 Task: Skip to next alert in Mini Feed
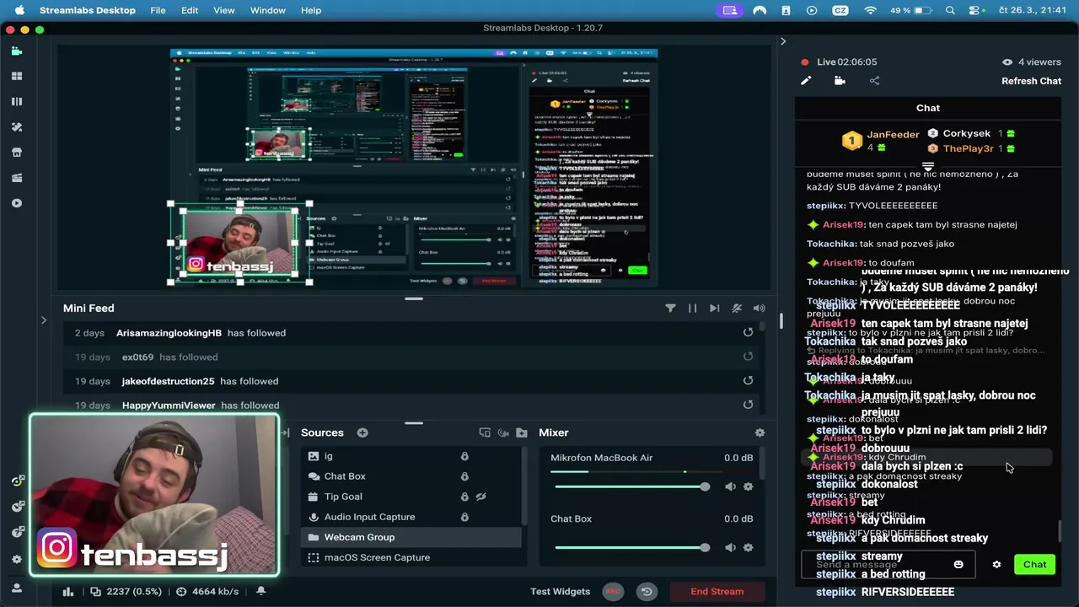pyautogui.click(x=714, y=309)
